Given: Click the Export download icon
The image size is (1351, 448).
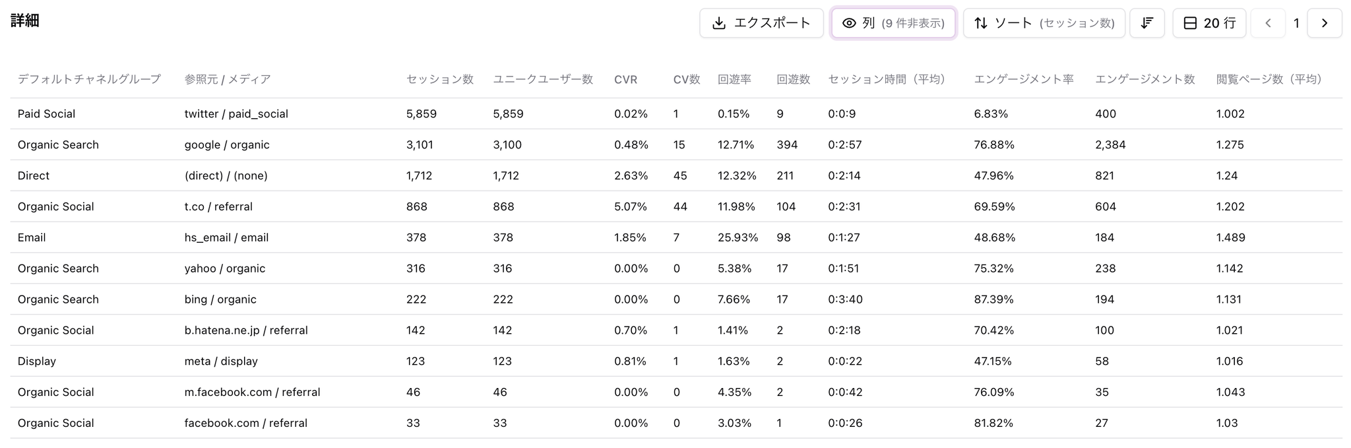Looking at the screenshot, I should (719, 23).
